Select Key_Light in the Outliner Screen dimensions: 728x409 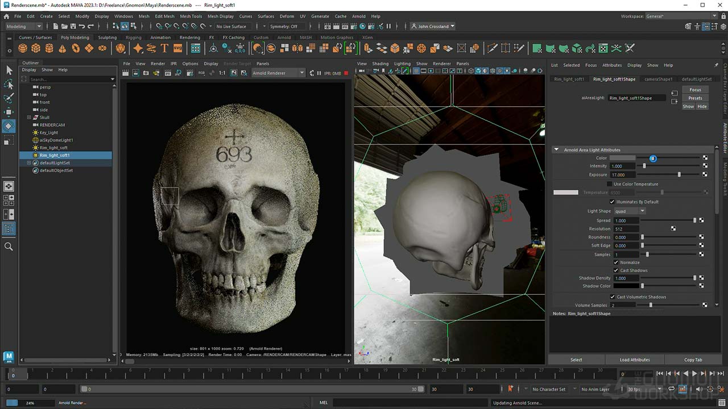click(x=49, y=132)
